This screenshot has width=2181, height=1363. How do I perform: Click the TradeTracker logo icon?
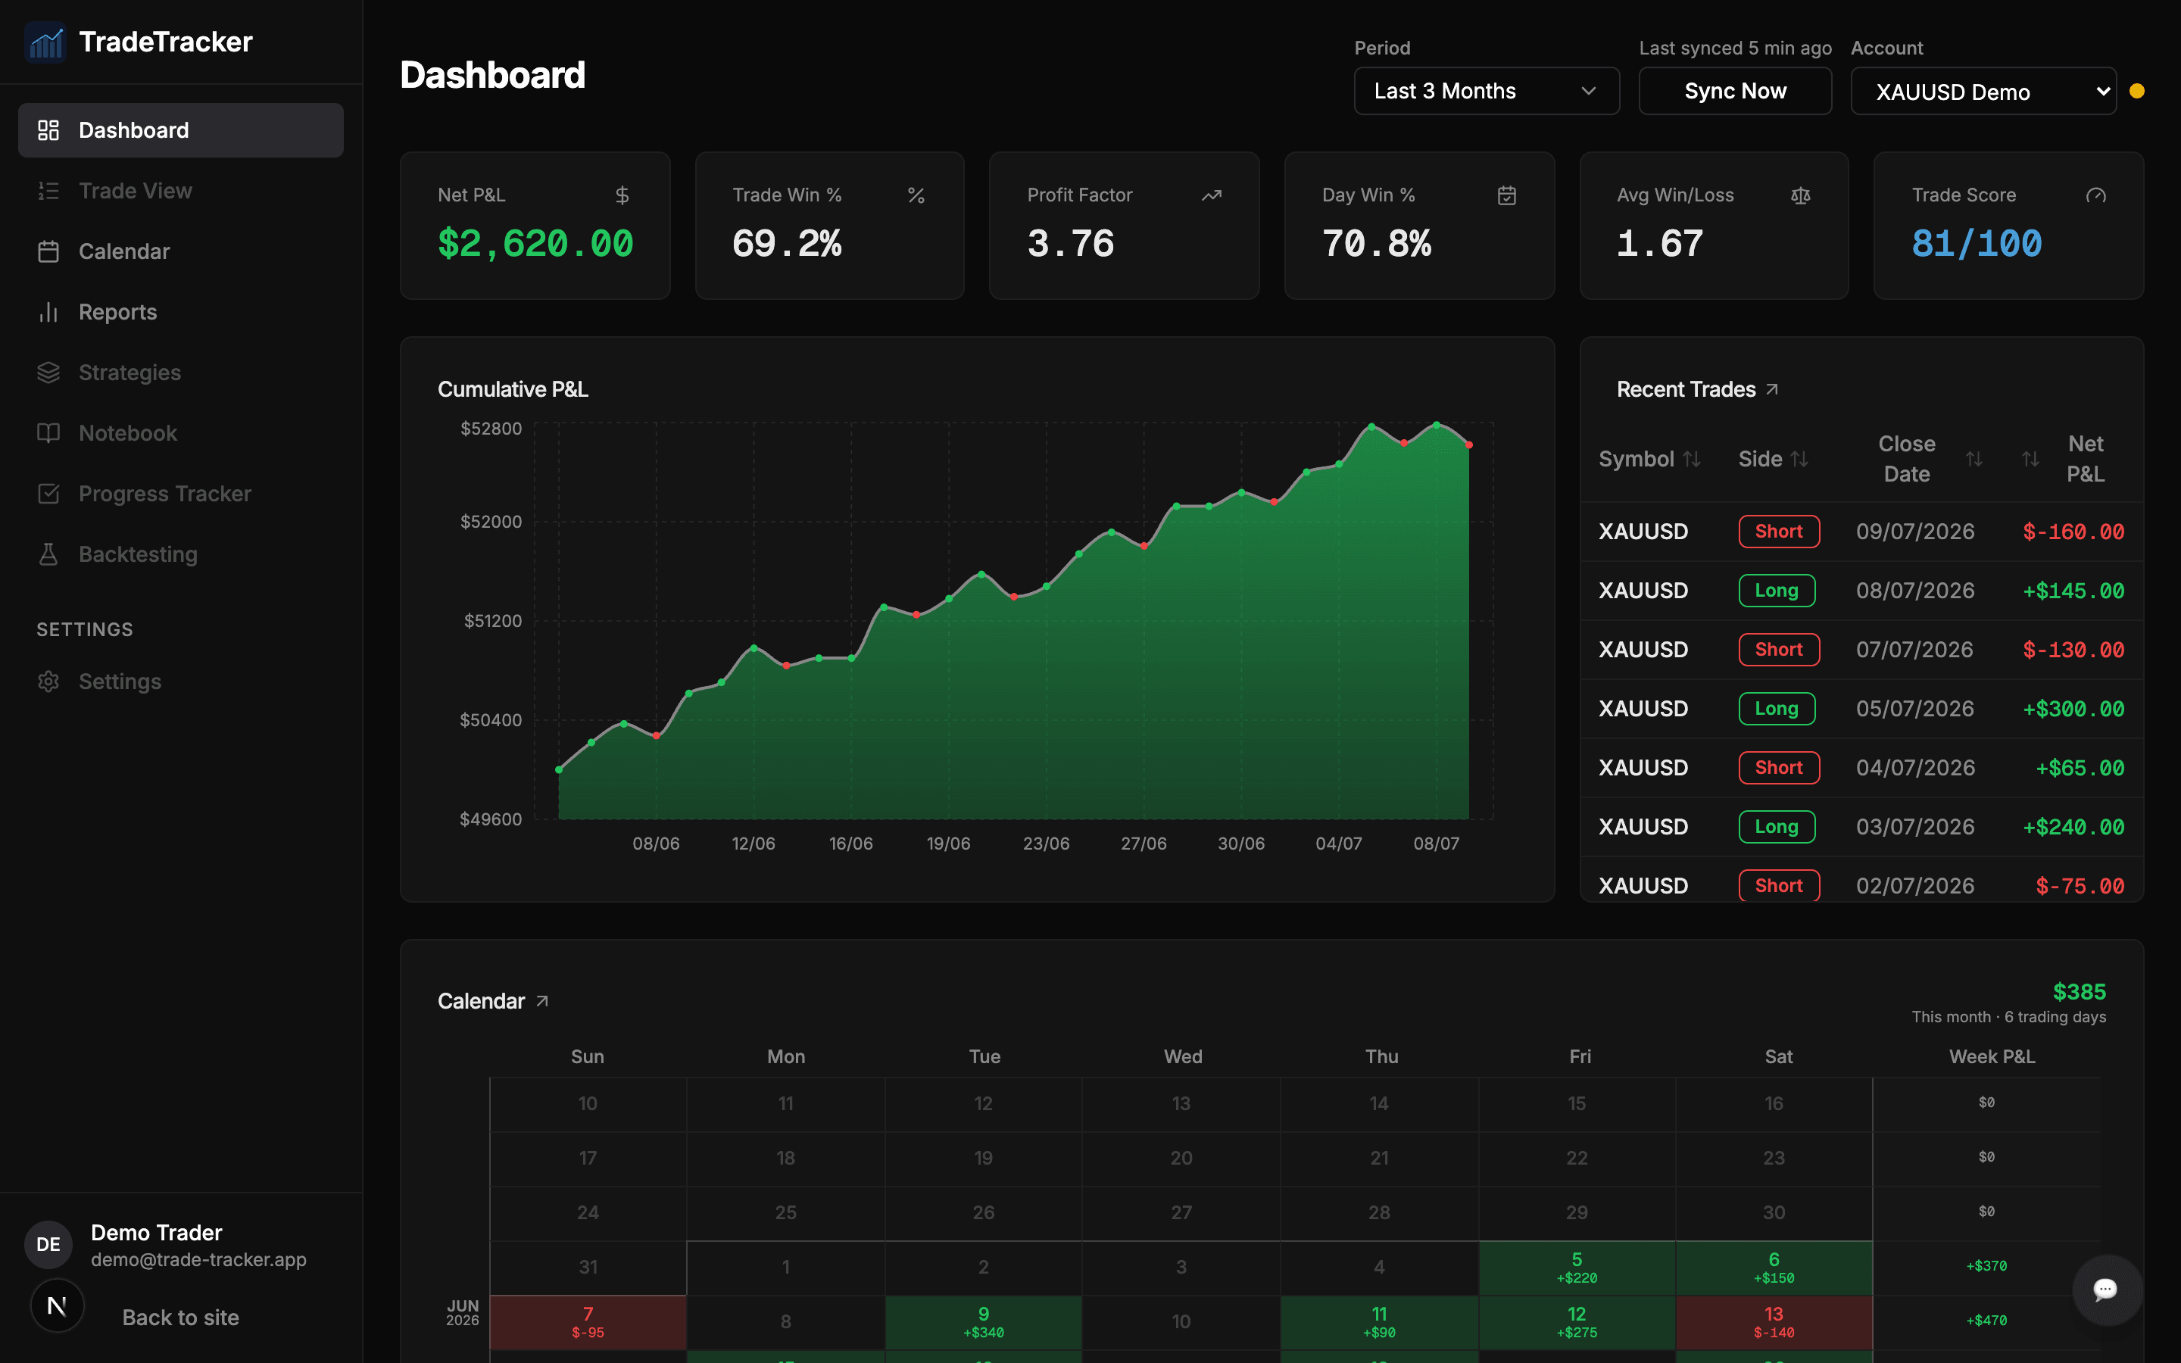(x=45, y=42)
